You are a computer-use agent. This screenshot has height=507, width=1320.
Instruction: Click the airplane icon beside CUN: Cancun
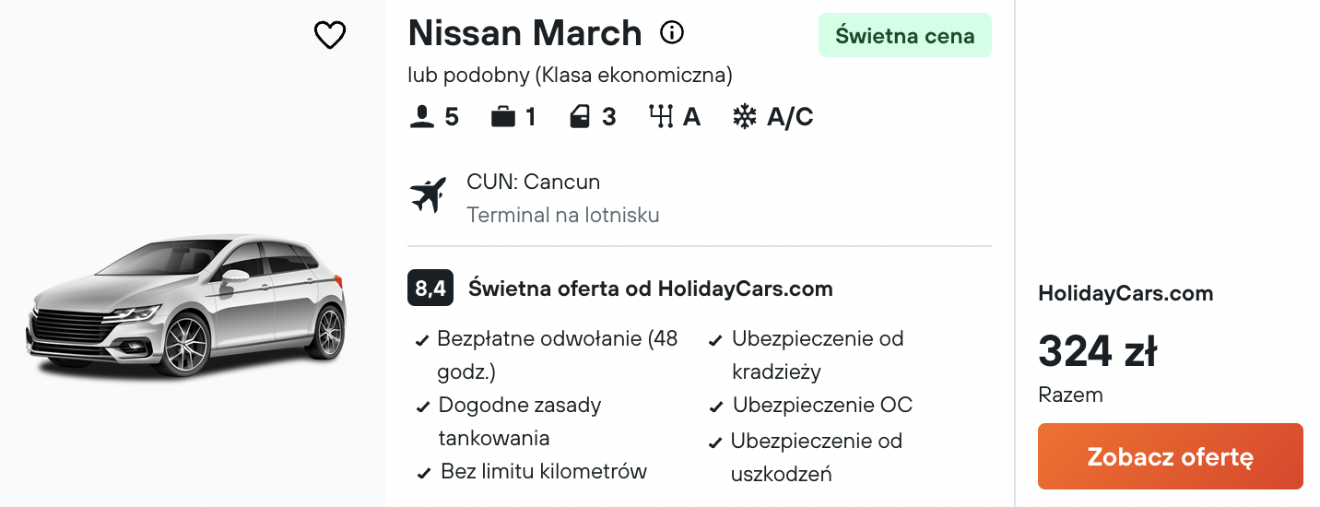pyautogui.click(x=428, y=195)
